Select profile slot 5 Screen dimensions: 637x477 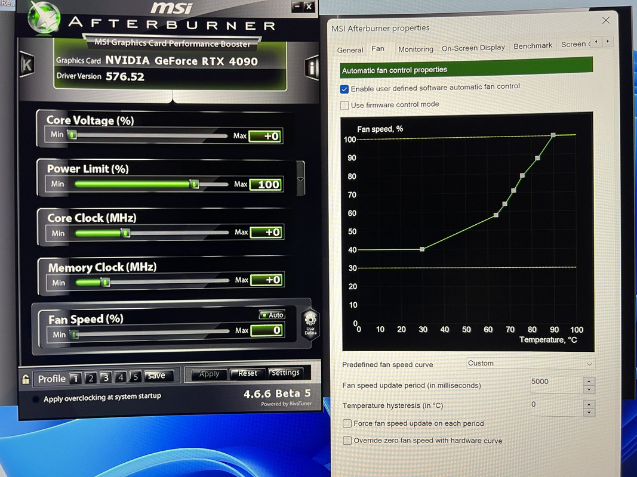tap(136, 377)
